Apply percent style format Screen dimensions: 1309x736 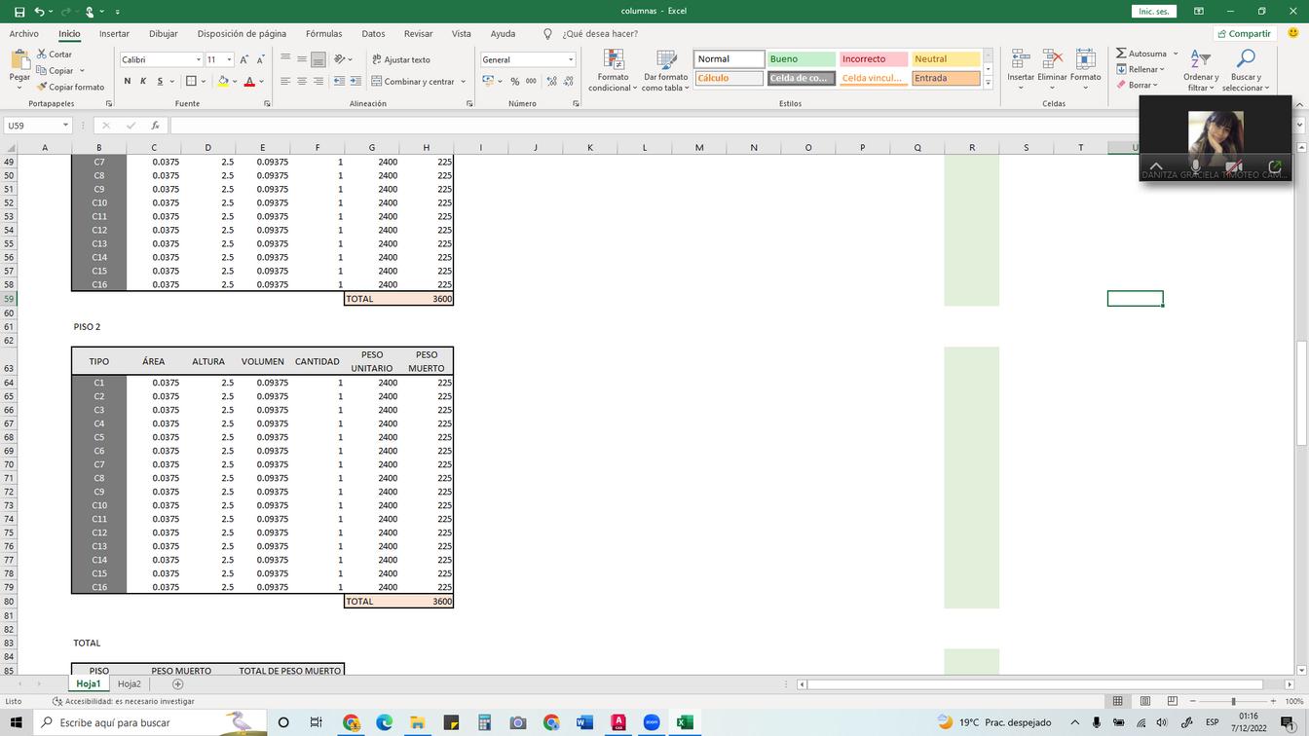pyautogui.click(x=515, y=82)
